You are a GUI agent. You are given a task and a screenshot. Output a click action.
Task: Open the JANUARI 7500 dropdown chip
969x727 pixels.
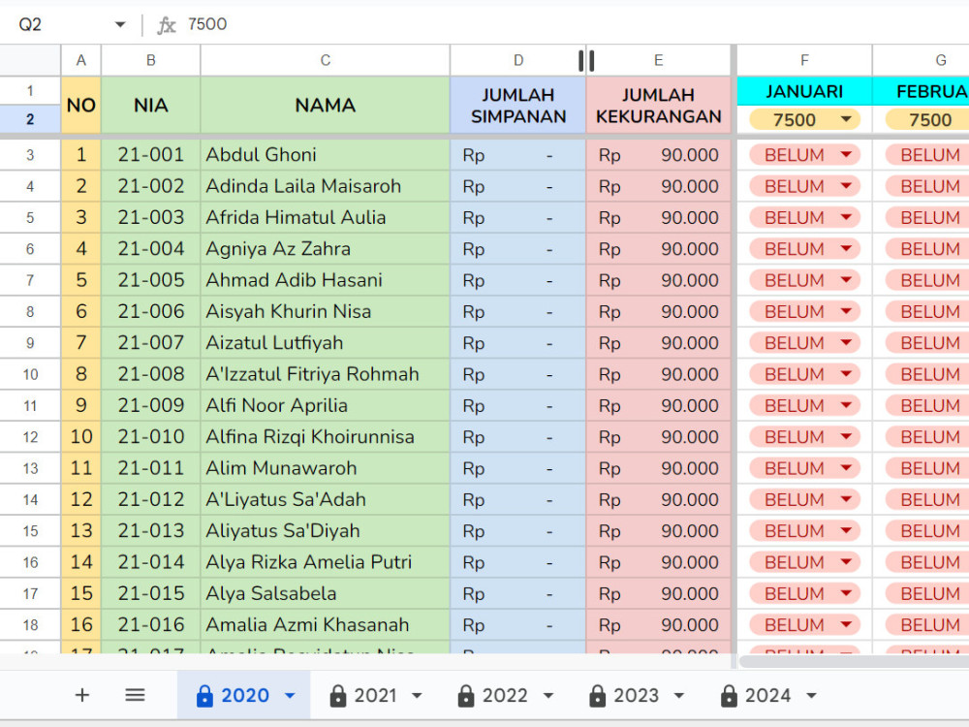(x=804, y=119)
